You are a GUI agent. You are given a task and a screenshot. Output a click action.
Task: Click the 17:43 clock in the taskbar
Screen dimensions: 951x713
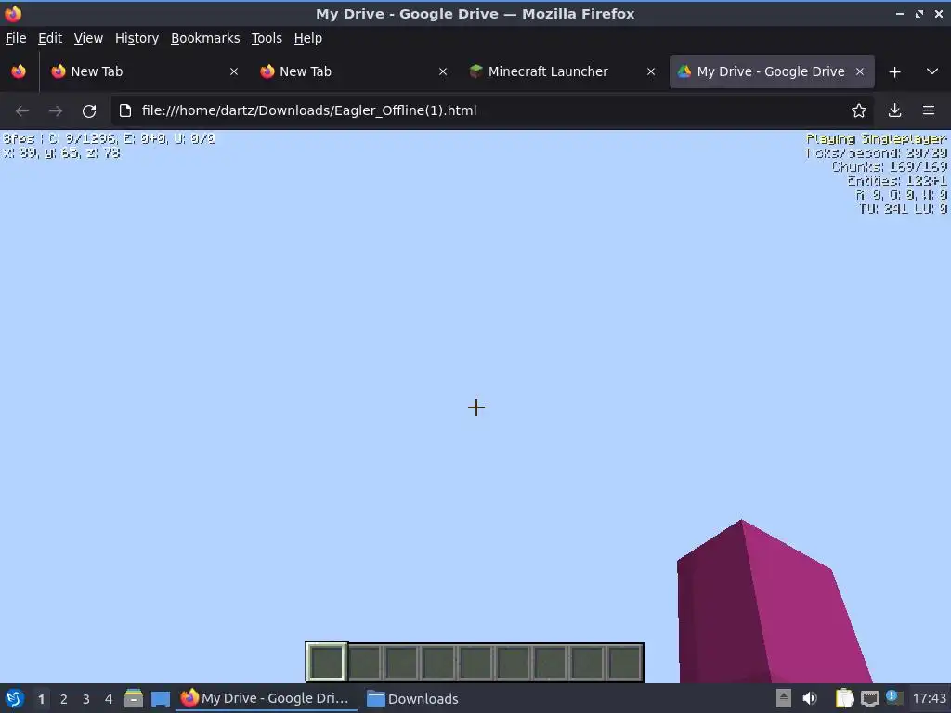(x=929, y=698)
